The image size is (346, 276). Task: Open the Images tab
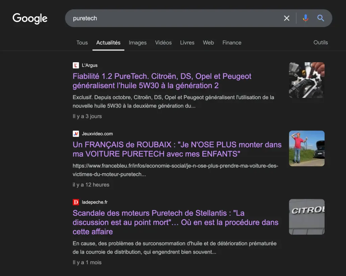(138, 43)
